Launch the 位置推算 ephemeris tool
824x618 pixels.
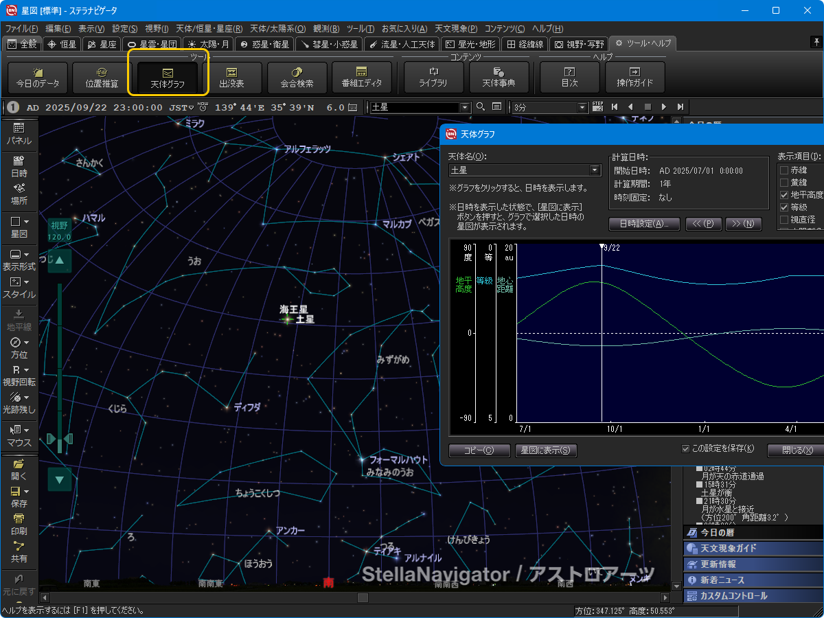pos(102,78)
